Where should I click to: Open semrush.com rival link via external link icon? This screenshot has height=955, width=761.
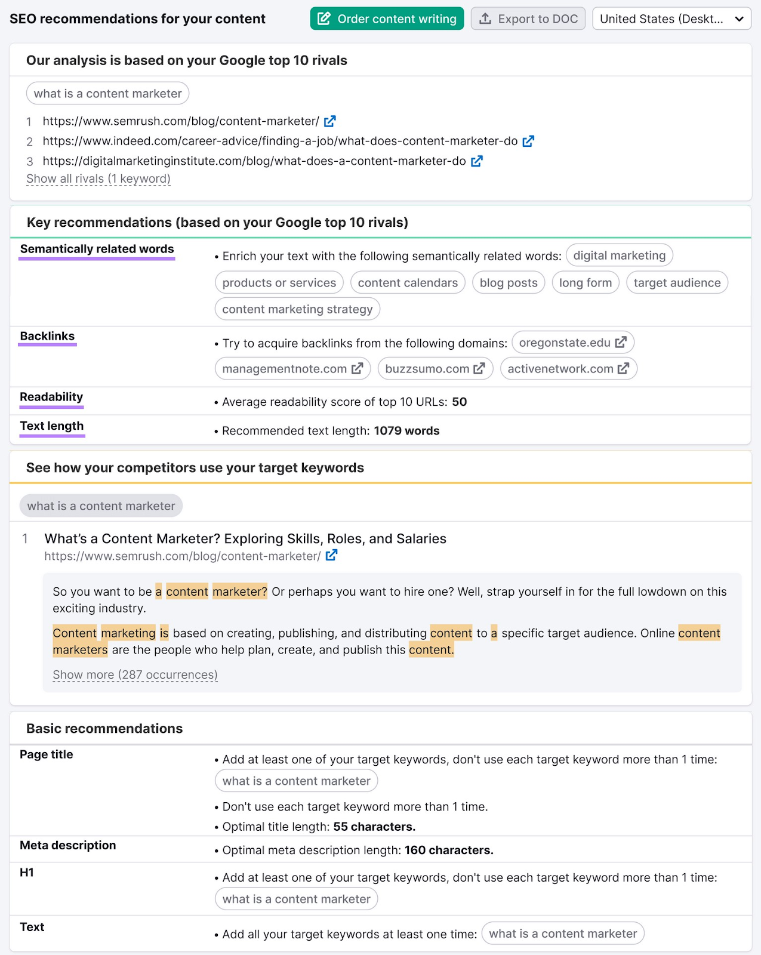coord(329,121)
